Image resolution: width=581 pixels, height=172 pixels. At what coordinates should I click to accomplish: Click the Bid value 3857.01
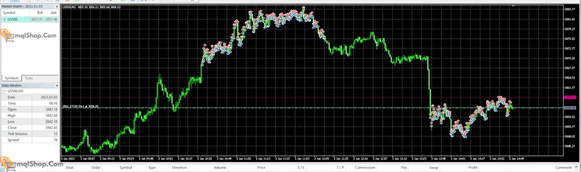point(37,19)
